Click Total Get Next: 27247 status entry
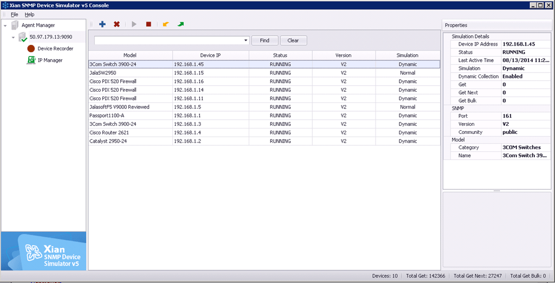555x283 pixels. pyautogui.click(x=477, y=276)
